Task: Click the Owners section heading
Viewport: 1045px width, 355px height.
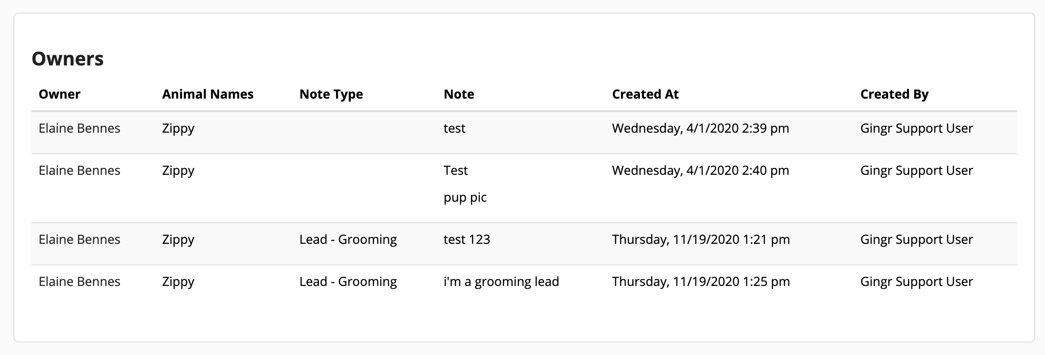Action: click(68, 59)
